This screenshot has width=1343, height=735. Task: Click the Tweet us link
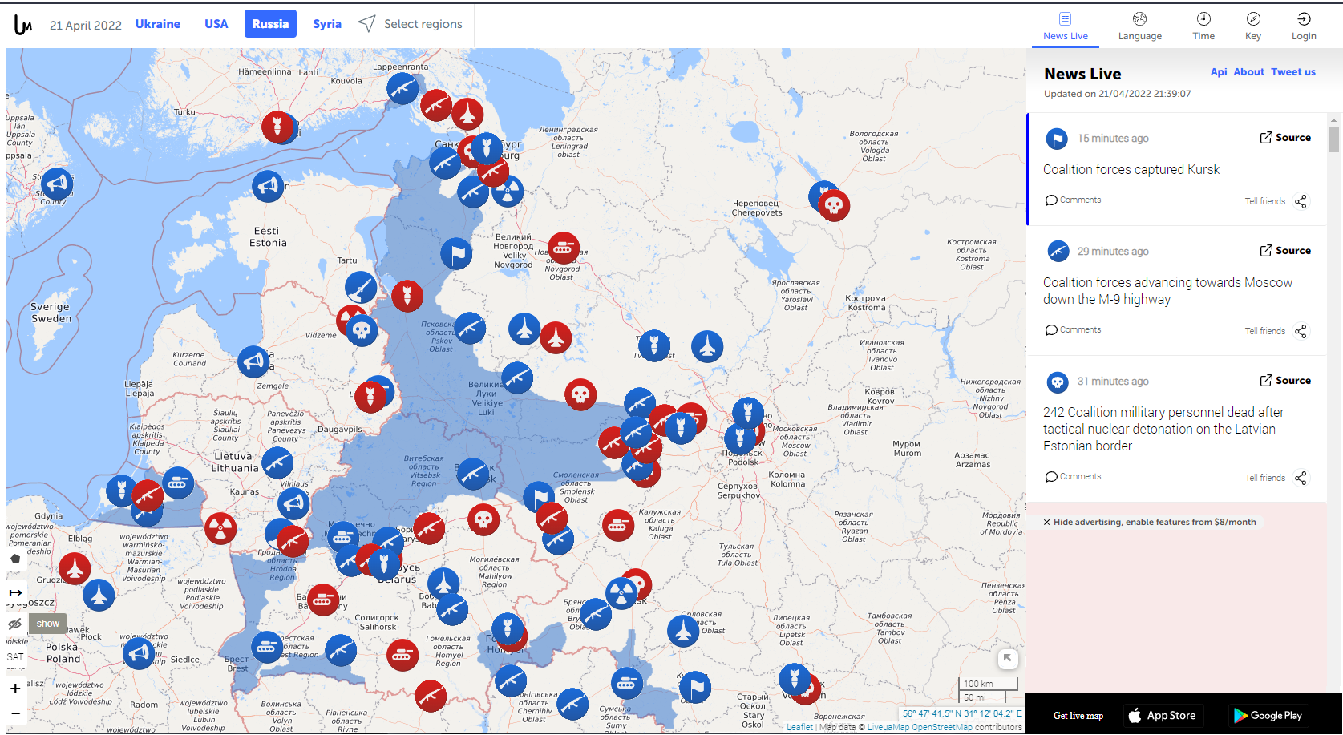click(1293, 72)
